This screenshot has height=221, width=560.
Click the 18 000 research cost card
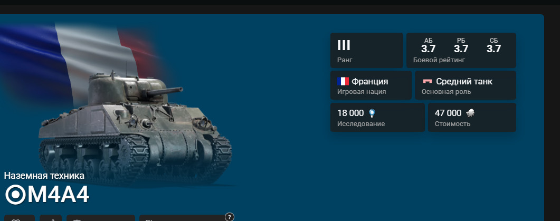(x=377, y=117)
